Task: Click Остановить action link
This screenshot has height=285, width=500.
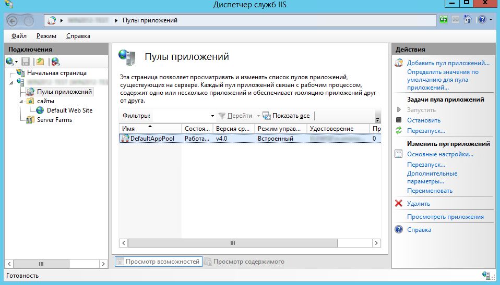Action: [423, 120]
